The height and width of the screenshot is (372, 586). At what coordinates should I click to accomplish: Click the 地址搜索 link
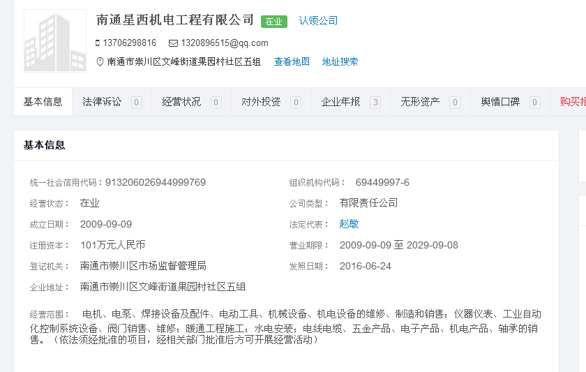point(340,61)
